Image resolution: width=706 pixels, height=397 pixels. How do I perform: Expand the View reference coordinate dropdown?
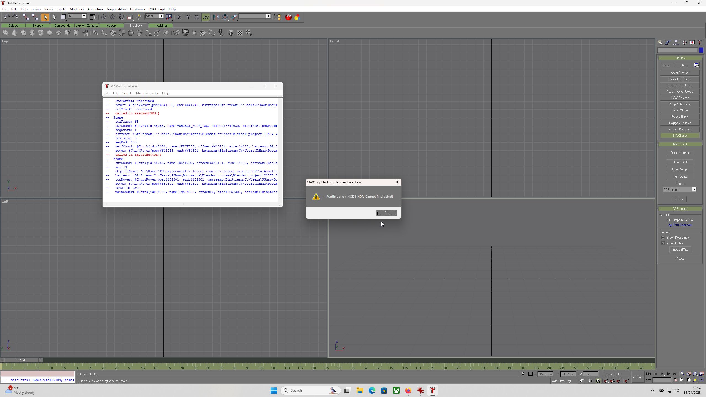pos(161,16)
